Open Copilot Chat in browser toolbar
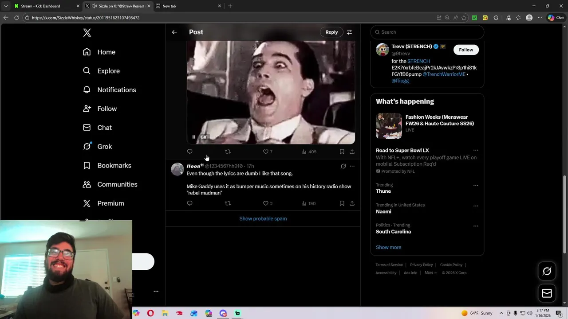This screenshot has width=568, height=319. click(x=556, y=18)
